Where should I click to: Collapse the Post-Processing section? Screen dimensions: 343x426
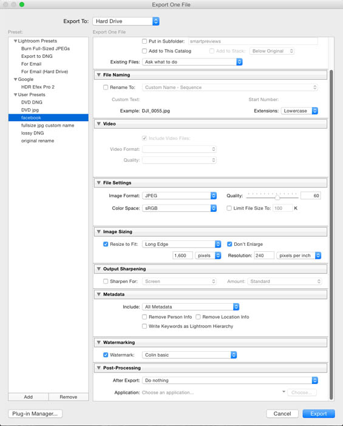pos(99,368)
